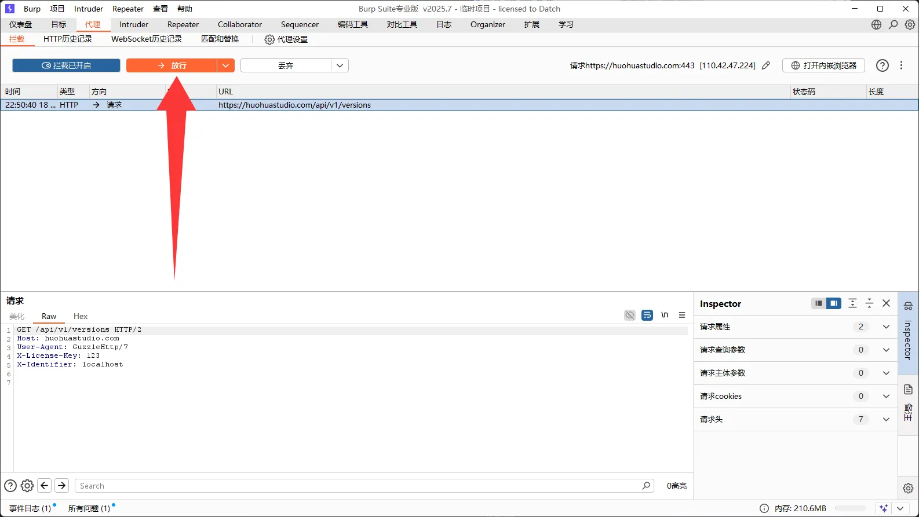Click the \n show non-printable characters icon

665,315
